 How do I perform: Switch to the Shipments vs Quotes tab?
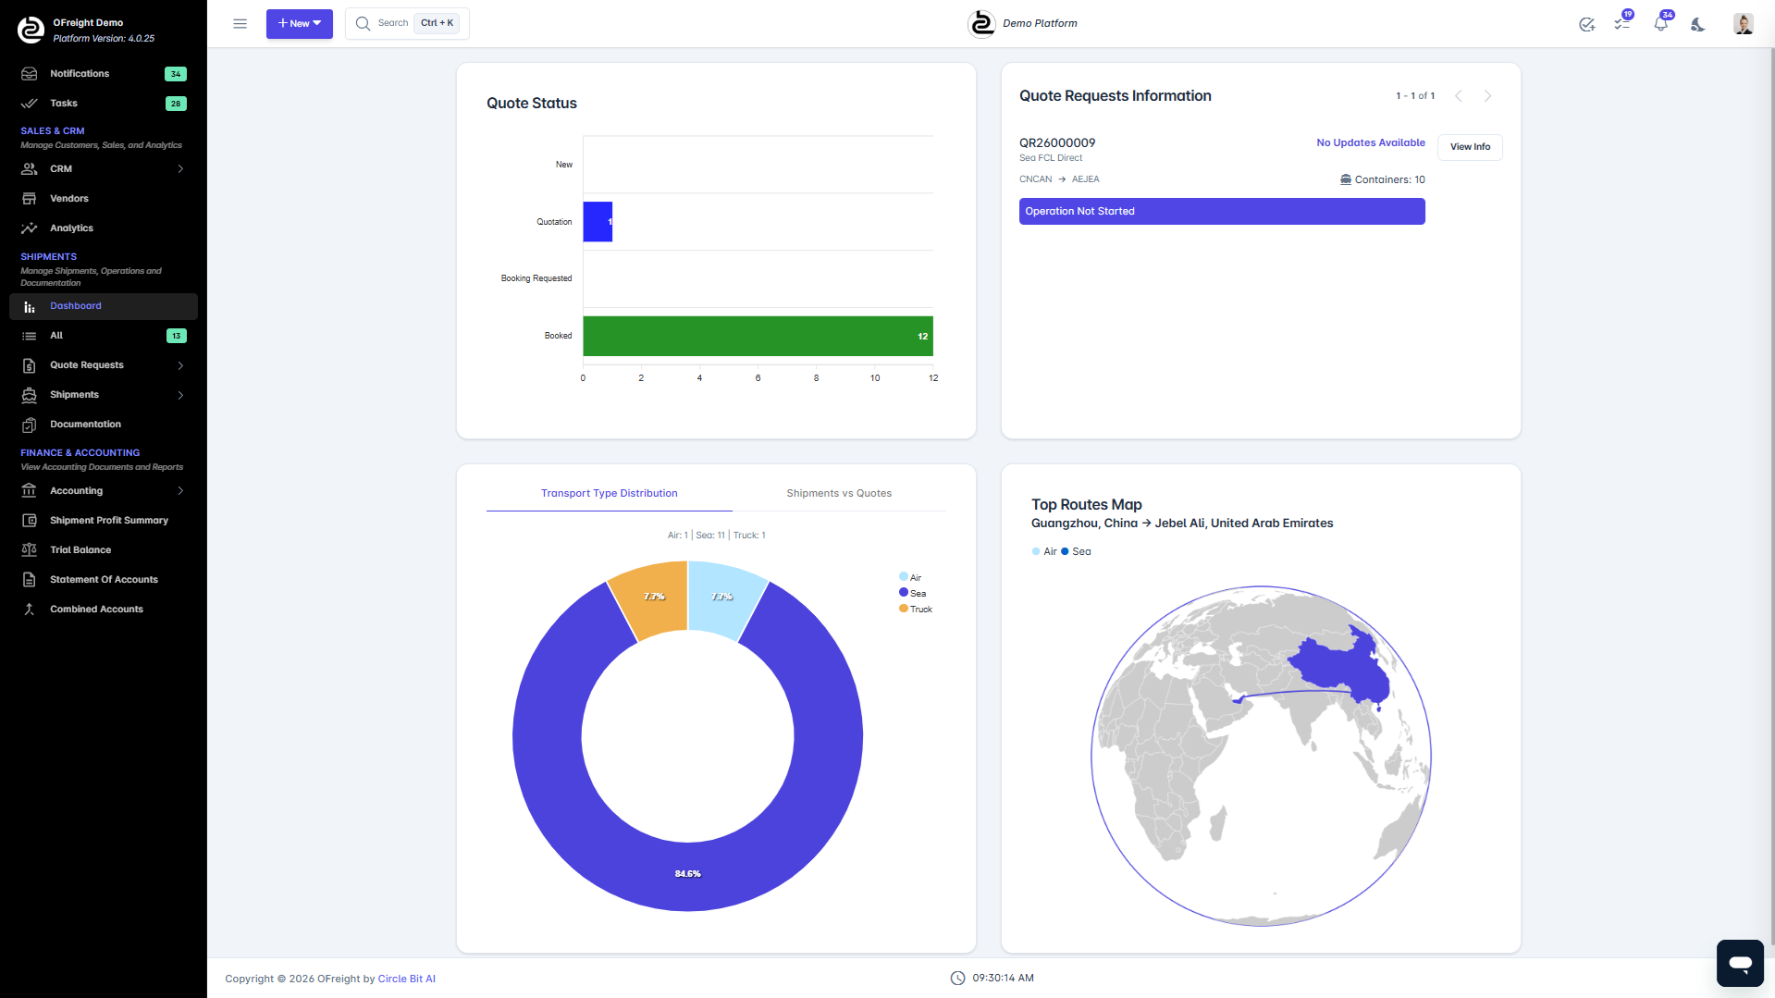(x=838, y=493)
